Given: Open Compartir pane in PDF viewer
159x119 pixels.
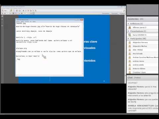Looking at the screenshot, I should tap(122, 13).
